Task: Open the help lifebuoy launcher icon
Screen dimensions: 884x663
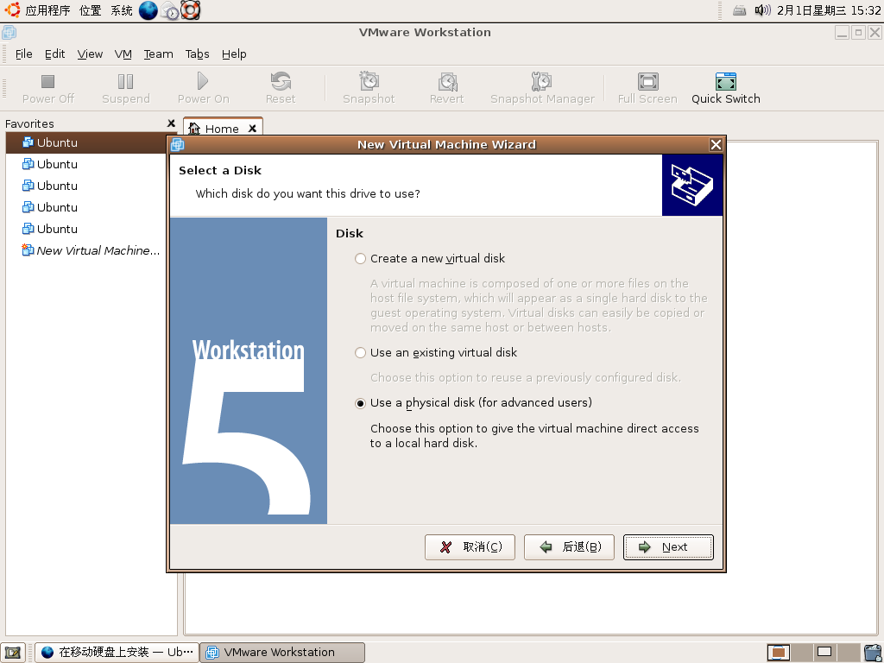Action: point(191,10)
